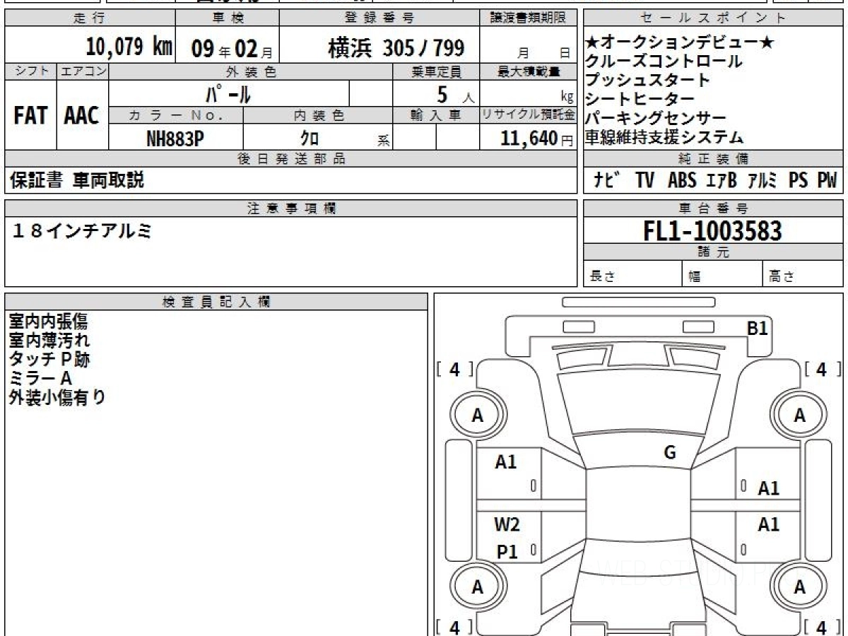
Task: Select the color code NH883P
Action: [x=175, y=139]
